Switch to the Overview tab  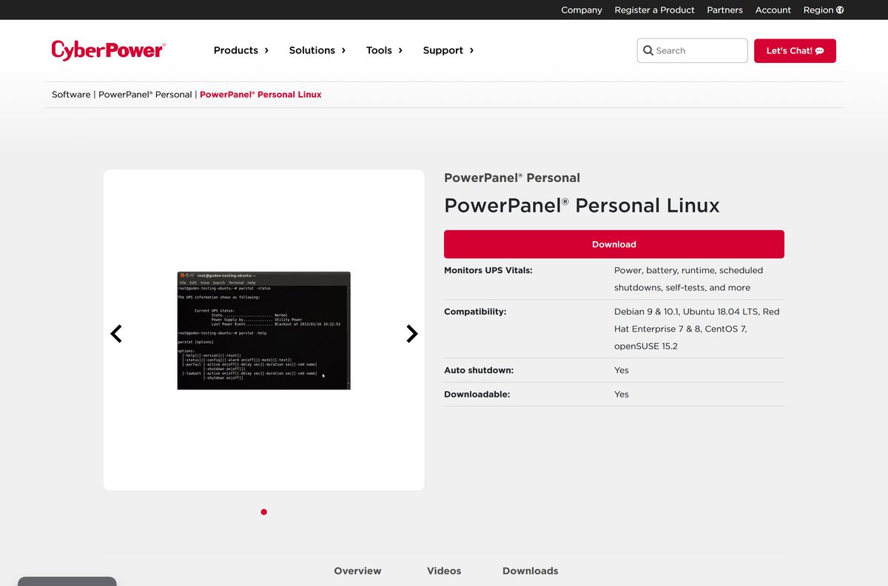tap(357, 570)
